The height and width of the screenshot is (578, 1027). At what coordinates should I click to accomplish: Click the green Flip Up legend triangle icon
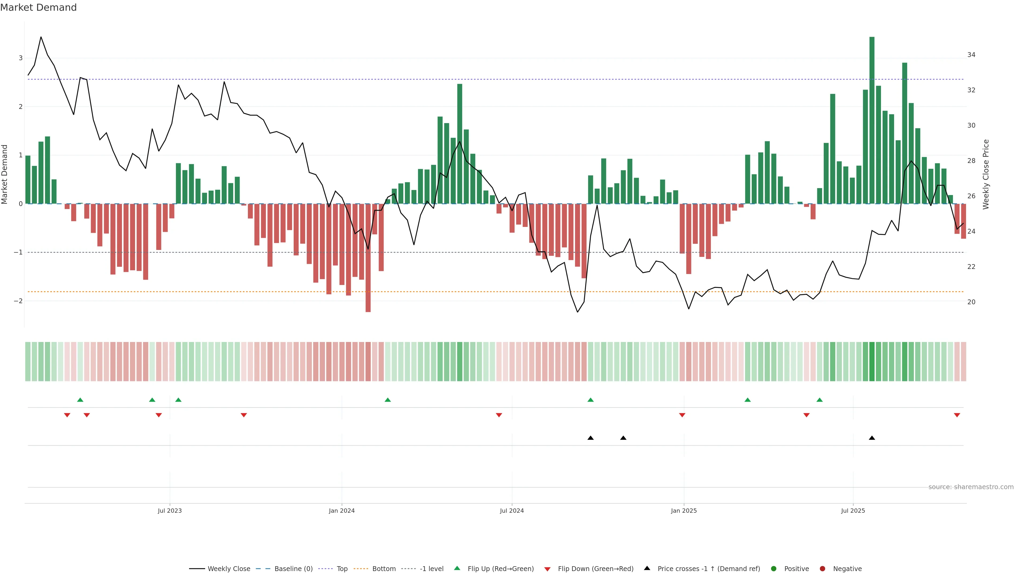coord(457,568)
